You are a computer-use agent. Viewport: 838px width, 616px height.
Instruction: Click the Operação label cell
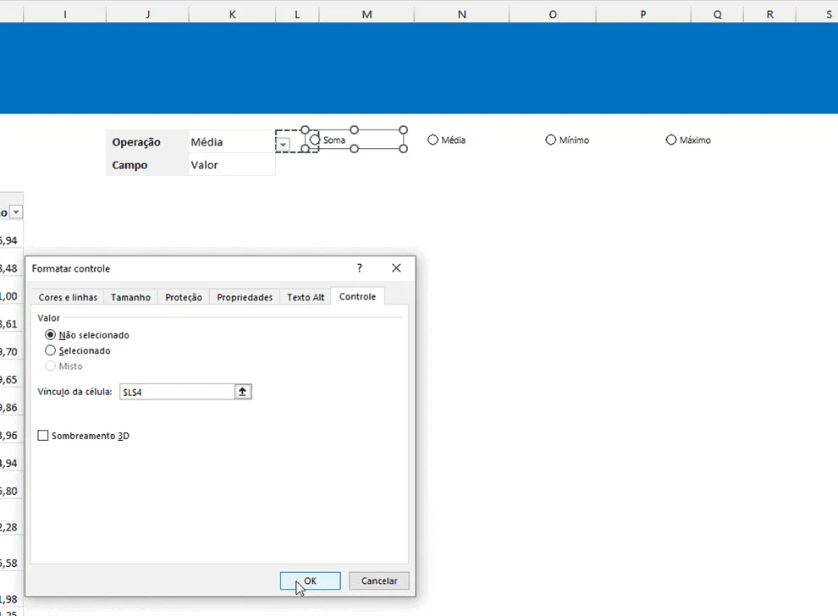click(x=147, y=141)
